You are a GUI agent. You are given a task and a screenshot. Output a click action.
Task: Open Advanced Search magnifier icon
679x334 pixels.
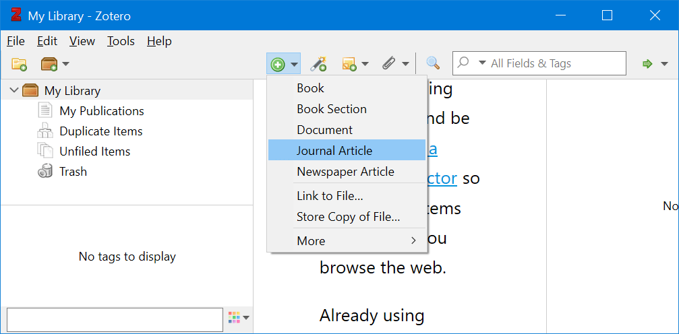point(433,63)
